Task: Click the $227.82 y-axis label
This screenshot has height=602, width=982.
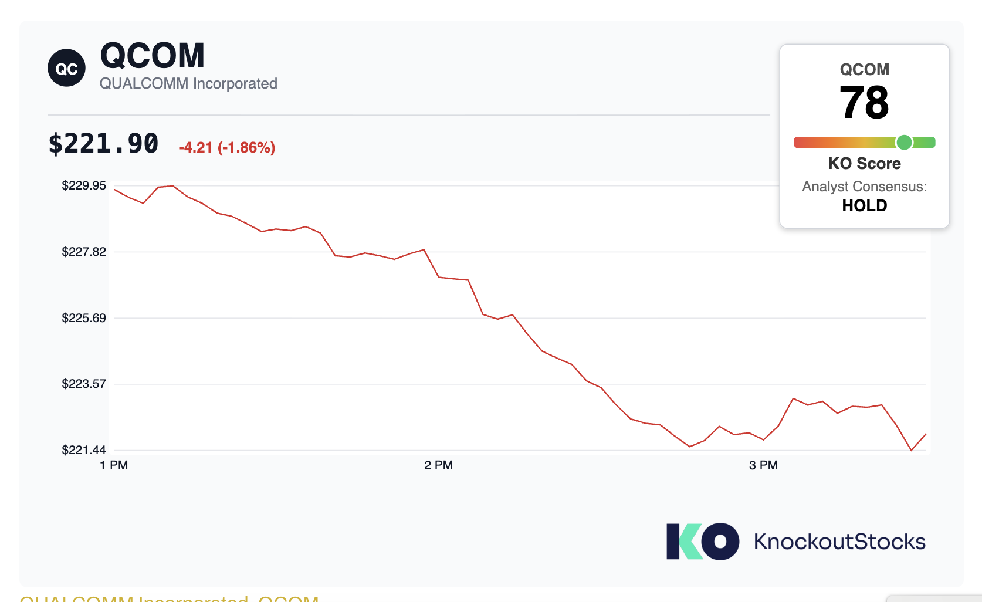Action: (84, 252)
